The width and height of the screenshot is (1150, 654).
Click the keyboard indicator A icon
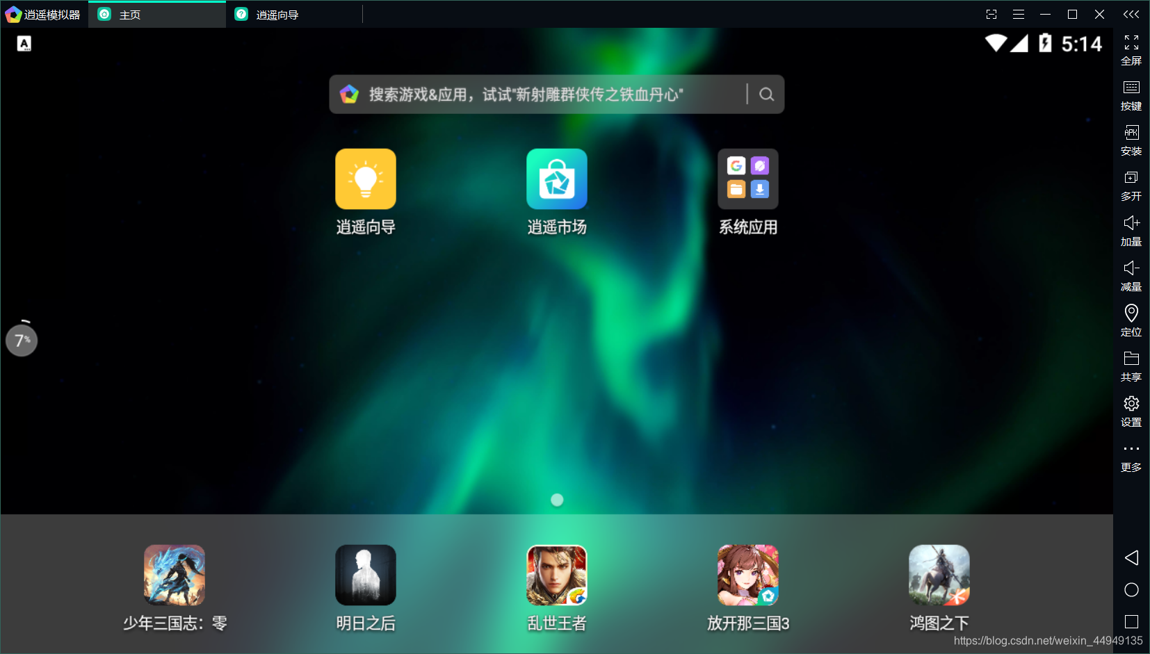[24, 44]
